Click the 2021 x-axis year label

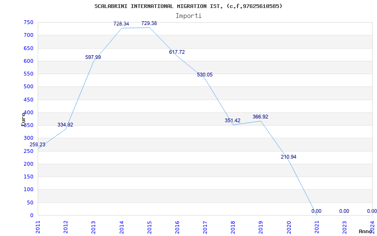pyautogui.click(x=317, y=228)
